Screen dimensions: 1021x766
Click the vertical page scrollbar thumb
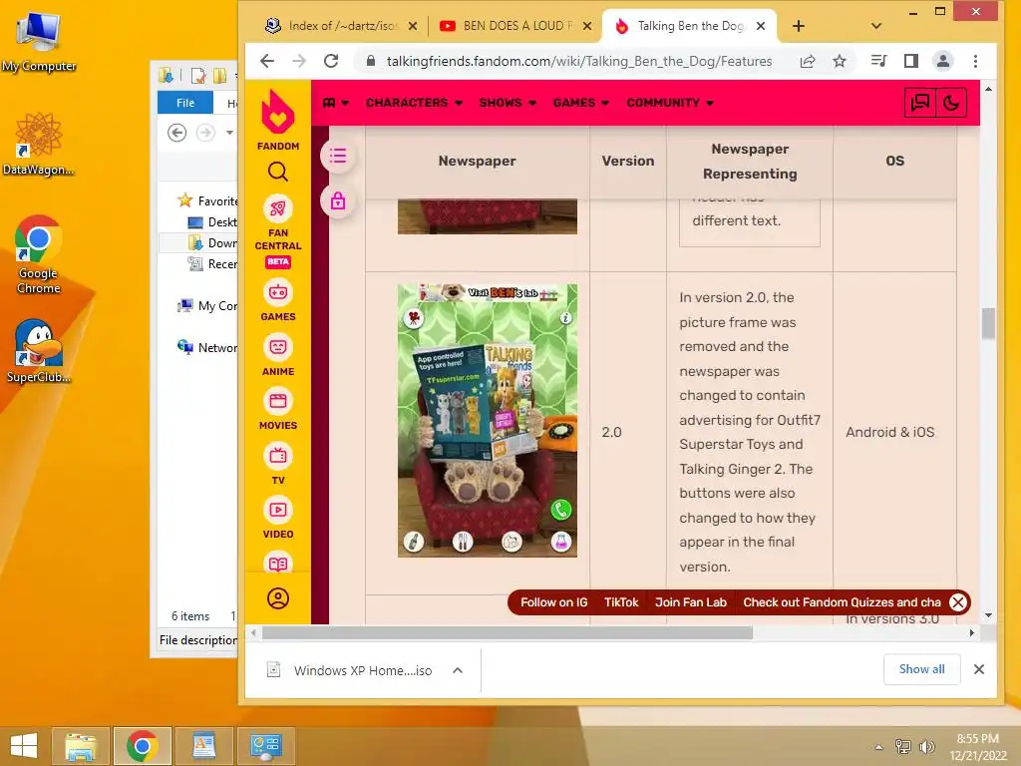coord(988,323)
